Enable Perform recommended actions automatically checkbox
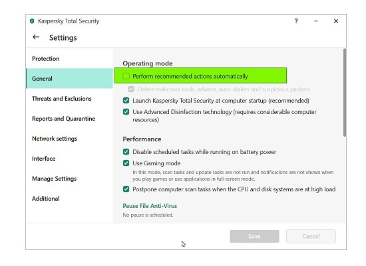 click(x=126, y=76)
